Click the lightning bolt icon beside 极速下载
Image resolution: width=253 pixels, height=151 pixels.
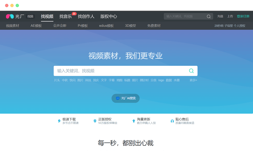pyautogui.click(x=59, y=121)
